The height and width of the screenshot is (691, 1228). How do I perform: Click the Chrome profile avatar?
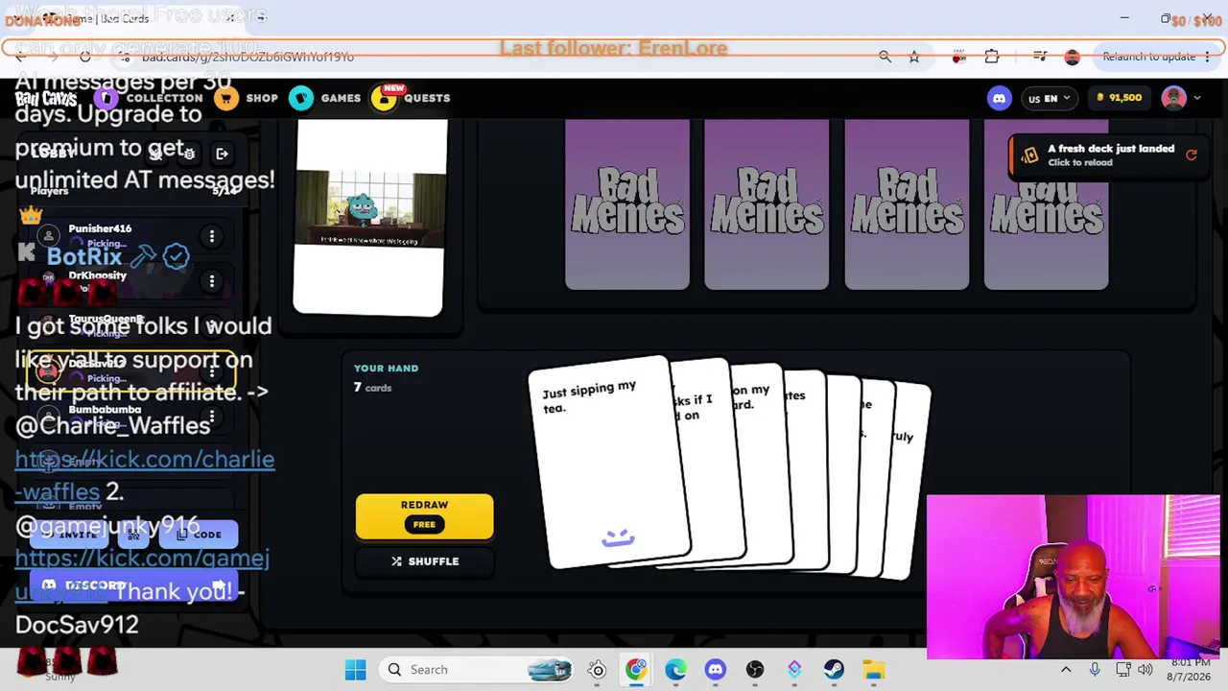coord(1072,57)
